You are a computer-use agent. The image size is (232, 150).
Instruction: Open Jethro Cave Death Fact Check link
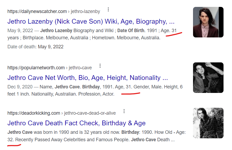click(x=76, y=123)
